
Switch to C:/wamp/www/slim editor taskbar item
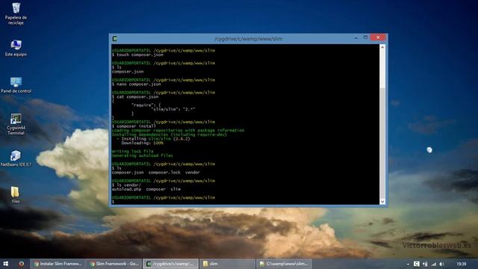click(x=283, y=264)
